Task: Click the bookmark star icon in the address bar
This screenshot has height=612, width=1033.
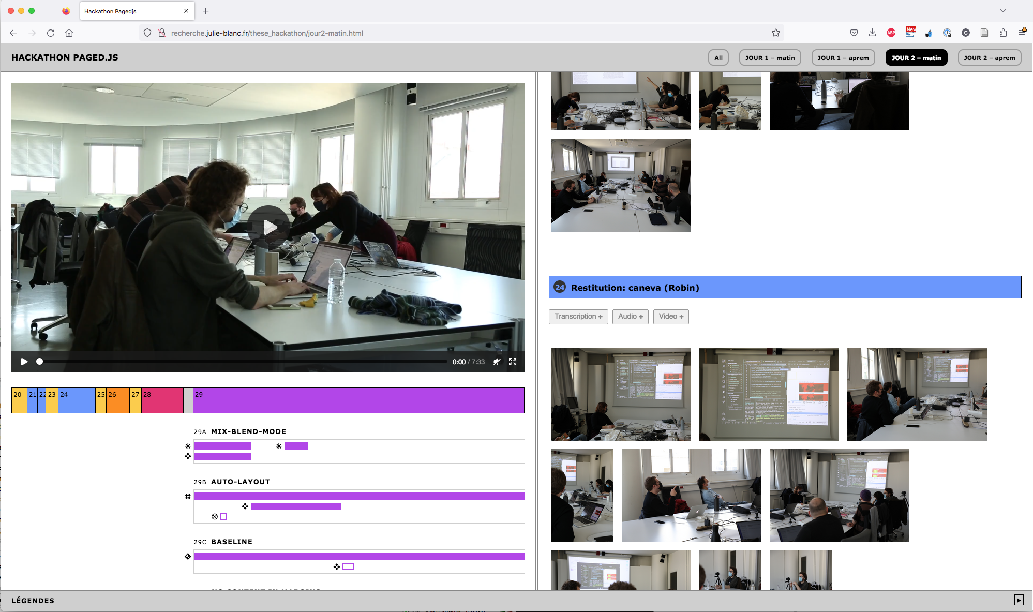Action: (x=775, y=33)
